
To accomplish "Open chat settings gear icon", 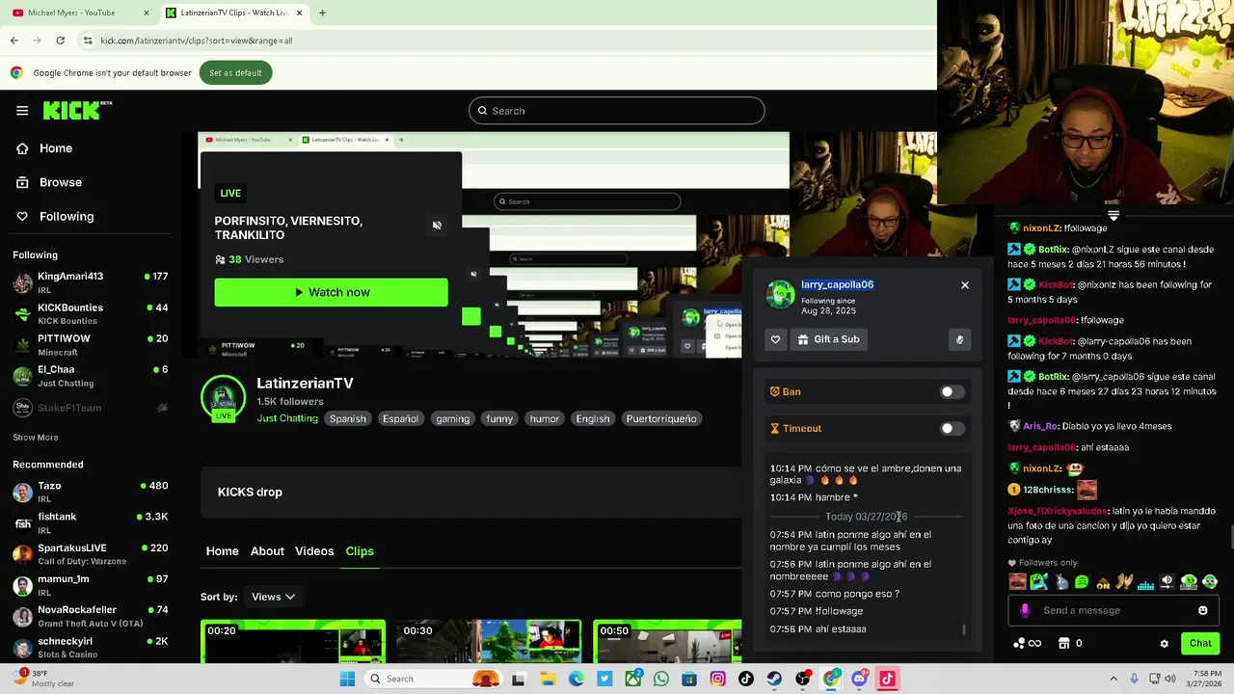I will point(1164,644).
